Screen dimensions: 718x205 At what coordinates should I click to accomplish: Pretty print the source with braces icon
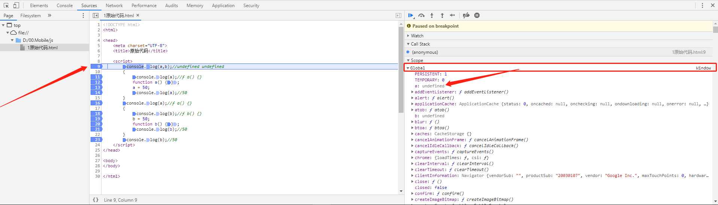click(x=95, y=200)
